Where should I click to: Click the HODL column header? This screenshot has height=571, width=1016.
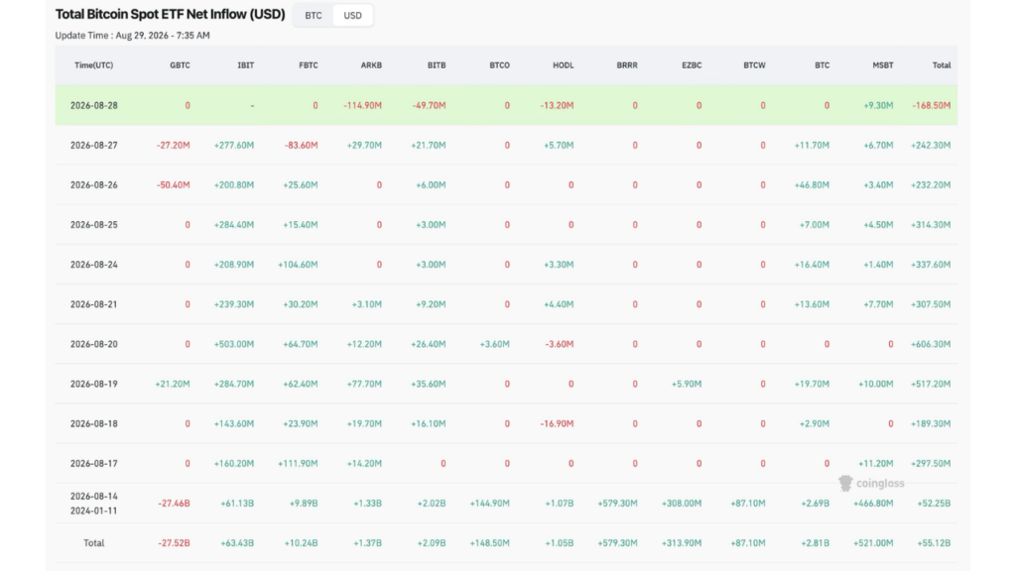coord(564,65)
